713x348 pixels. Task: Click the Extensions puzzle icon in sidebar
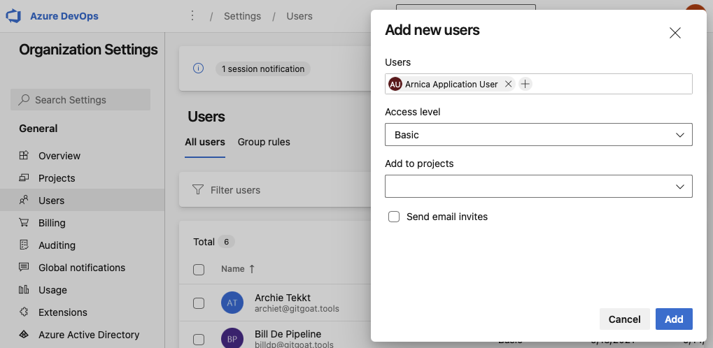(24, 312)
